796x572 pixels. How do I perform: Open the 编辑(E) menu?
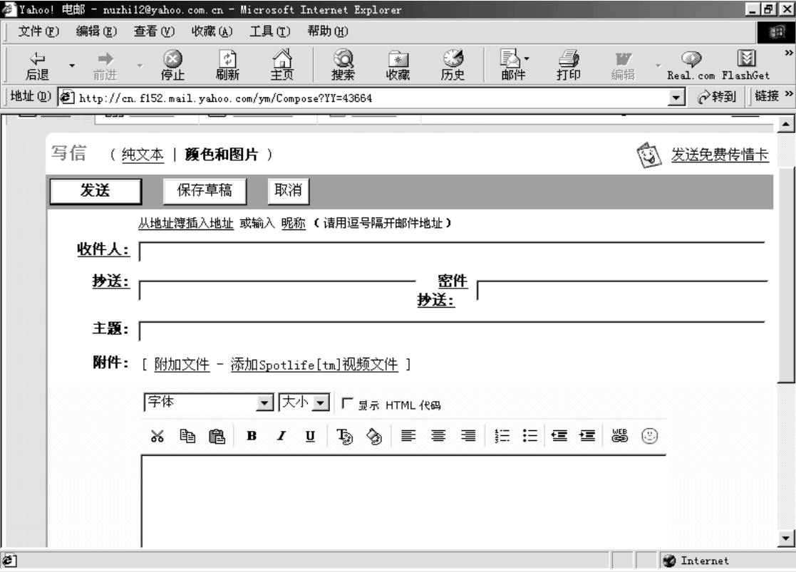click(x=96, y=31)
